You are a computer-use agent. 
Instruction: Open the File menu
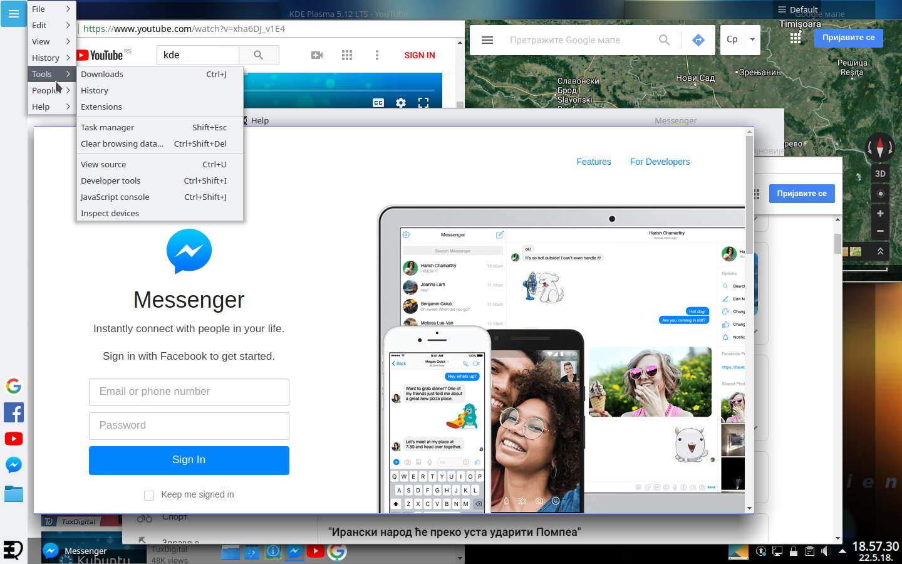(51, 9)
